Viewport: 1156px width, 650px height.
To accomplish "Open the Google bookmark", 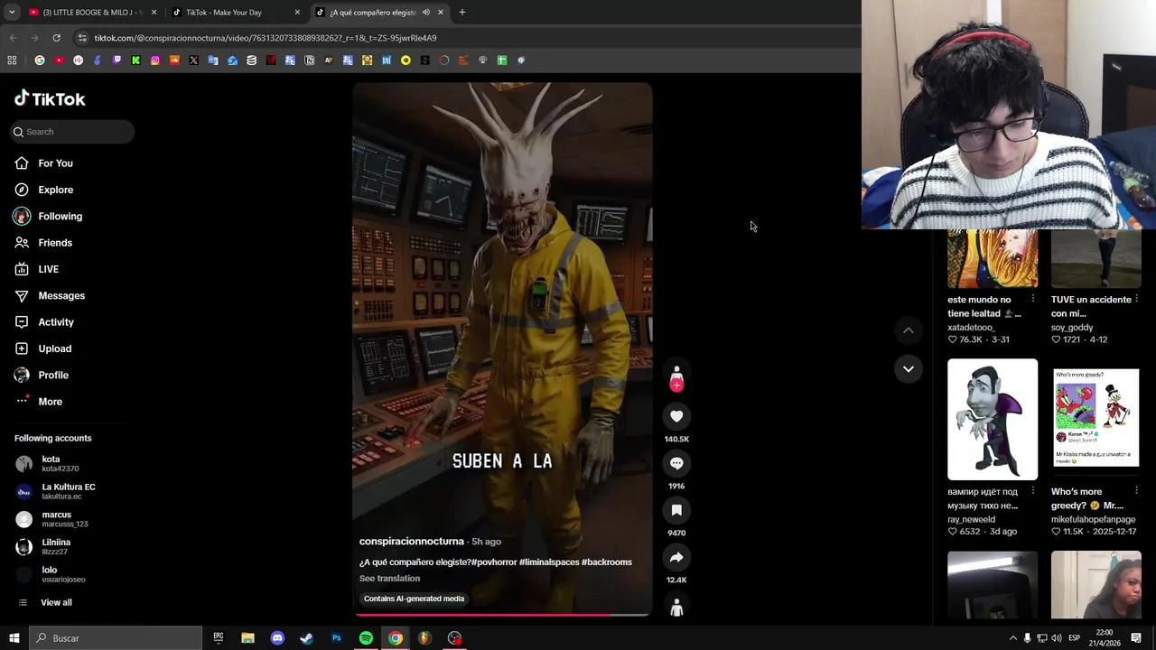I will click(40, 60).
